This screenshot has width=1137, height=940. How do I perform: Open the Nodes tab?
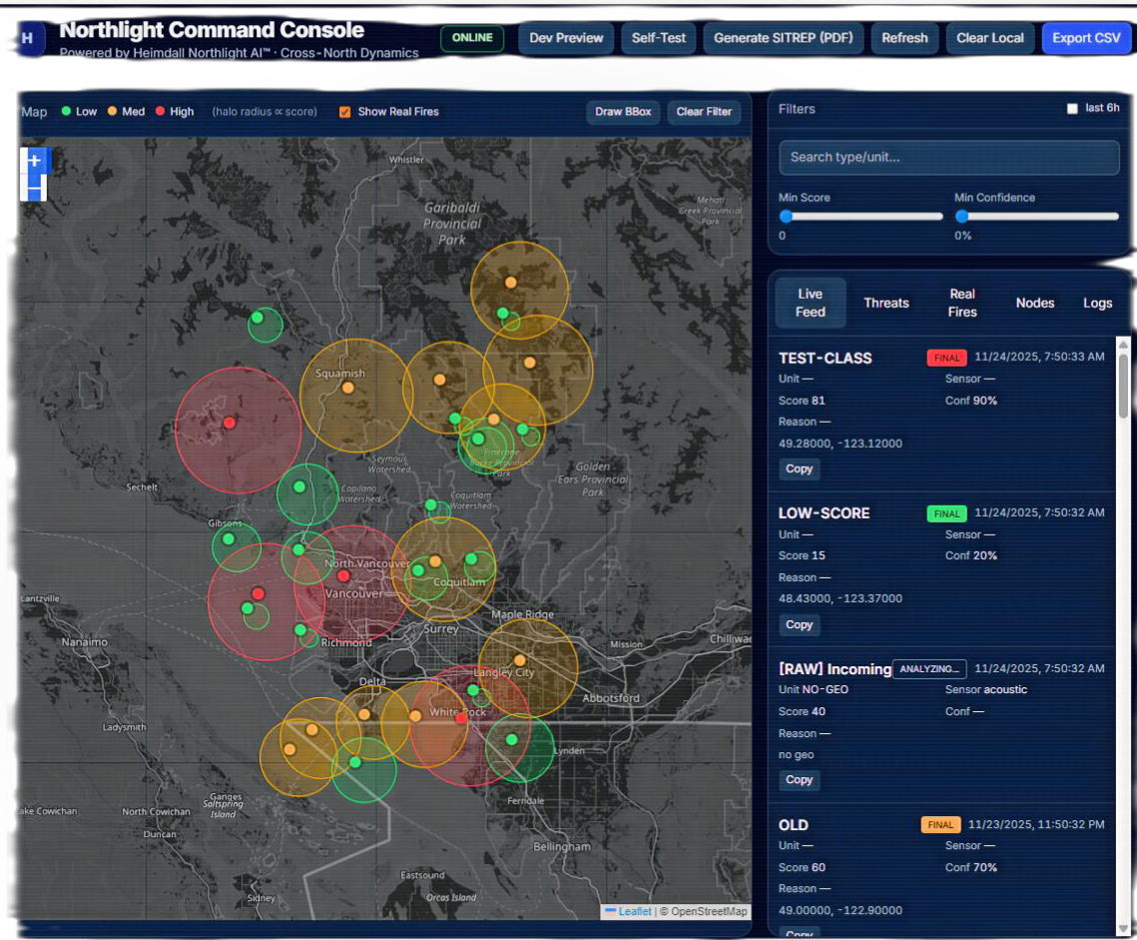pyautogui.click(x=1034, y=303)
